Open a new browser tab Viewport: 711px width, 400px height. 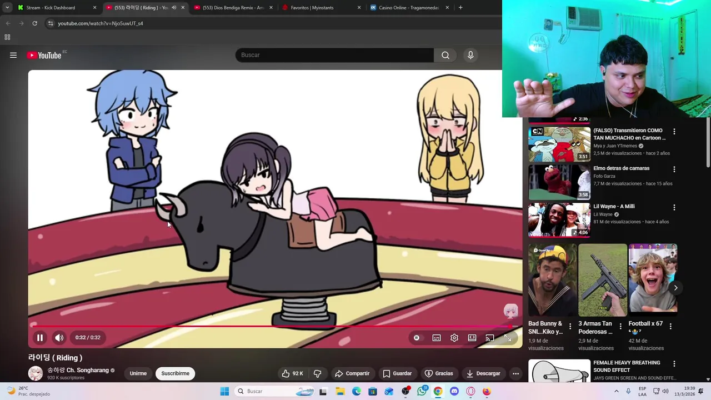click(460, 8)
